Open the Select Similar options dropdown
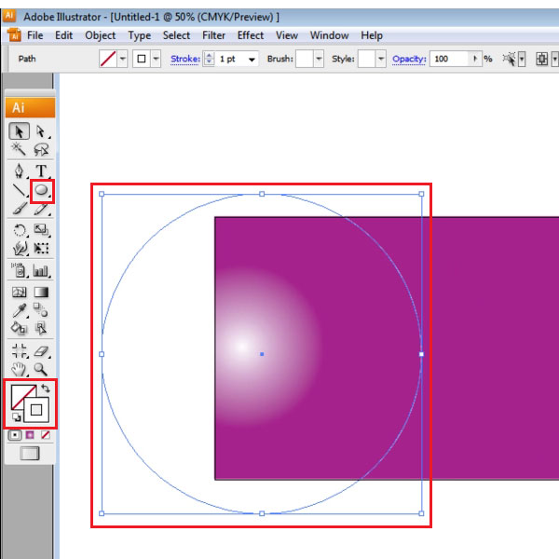Image resolution: width=559 pixels, height=559 pixels. (522, 60)
